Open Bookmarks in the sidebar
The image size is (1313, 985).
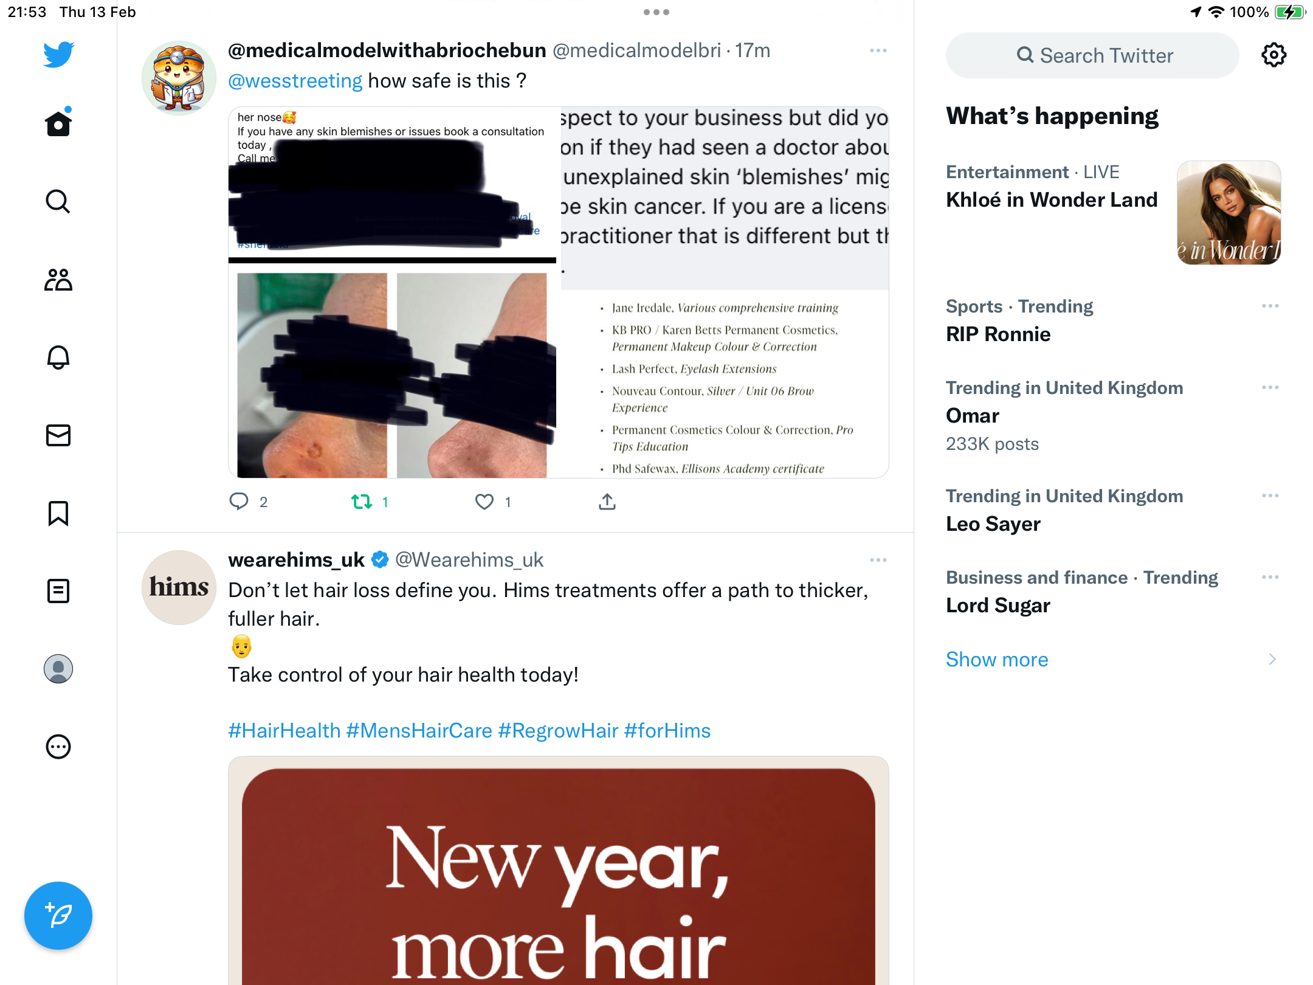click(x=58, y=513)
